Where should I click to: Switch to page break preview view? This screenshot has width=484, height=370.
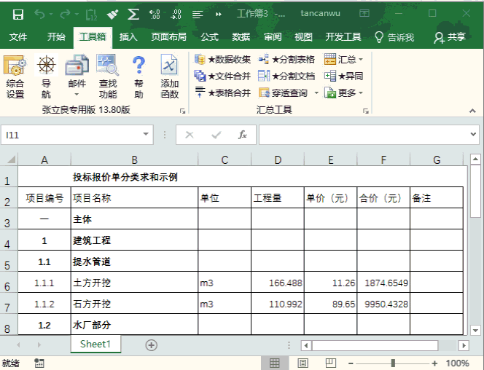tap(329, 363)
